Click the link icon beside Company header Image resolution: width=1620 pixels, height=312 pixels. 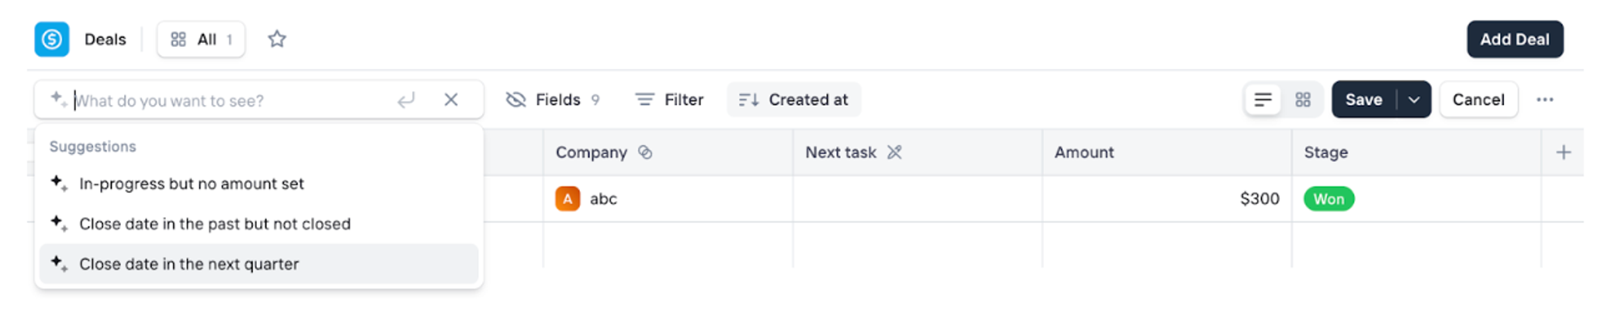click(x=646, y=152)
